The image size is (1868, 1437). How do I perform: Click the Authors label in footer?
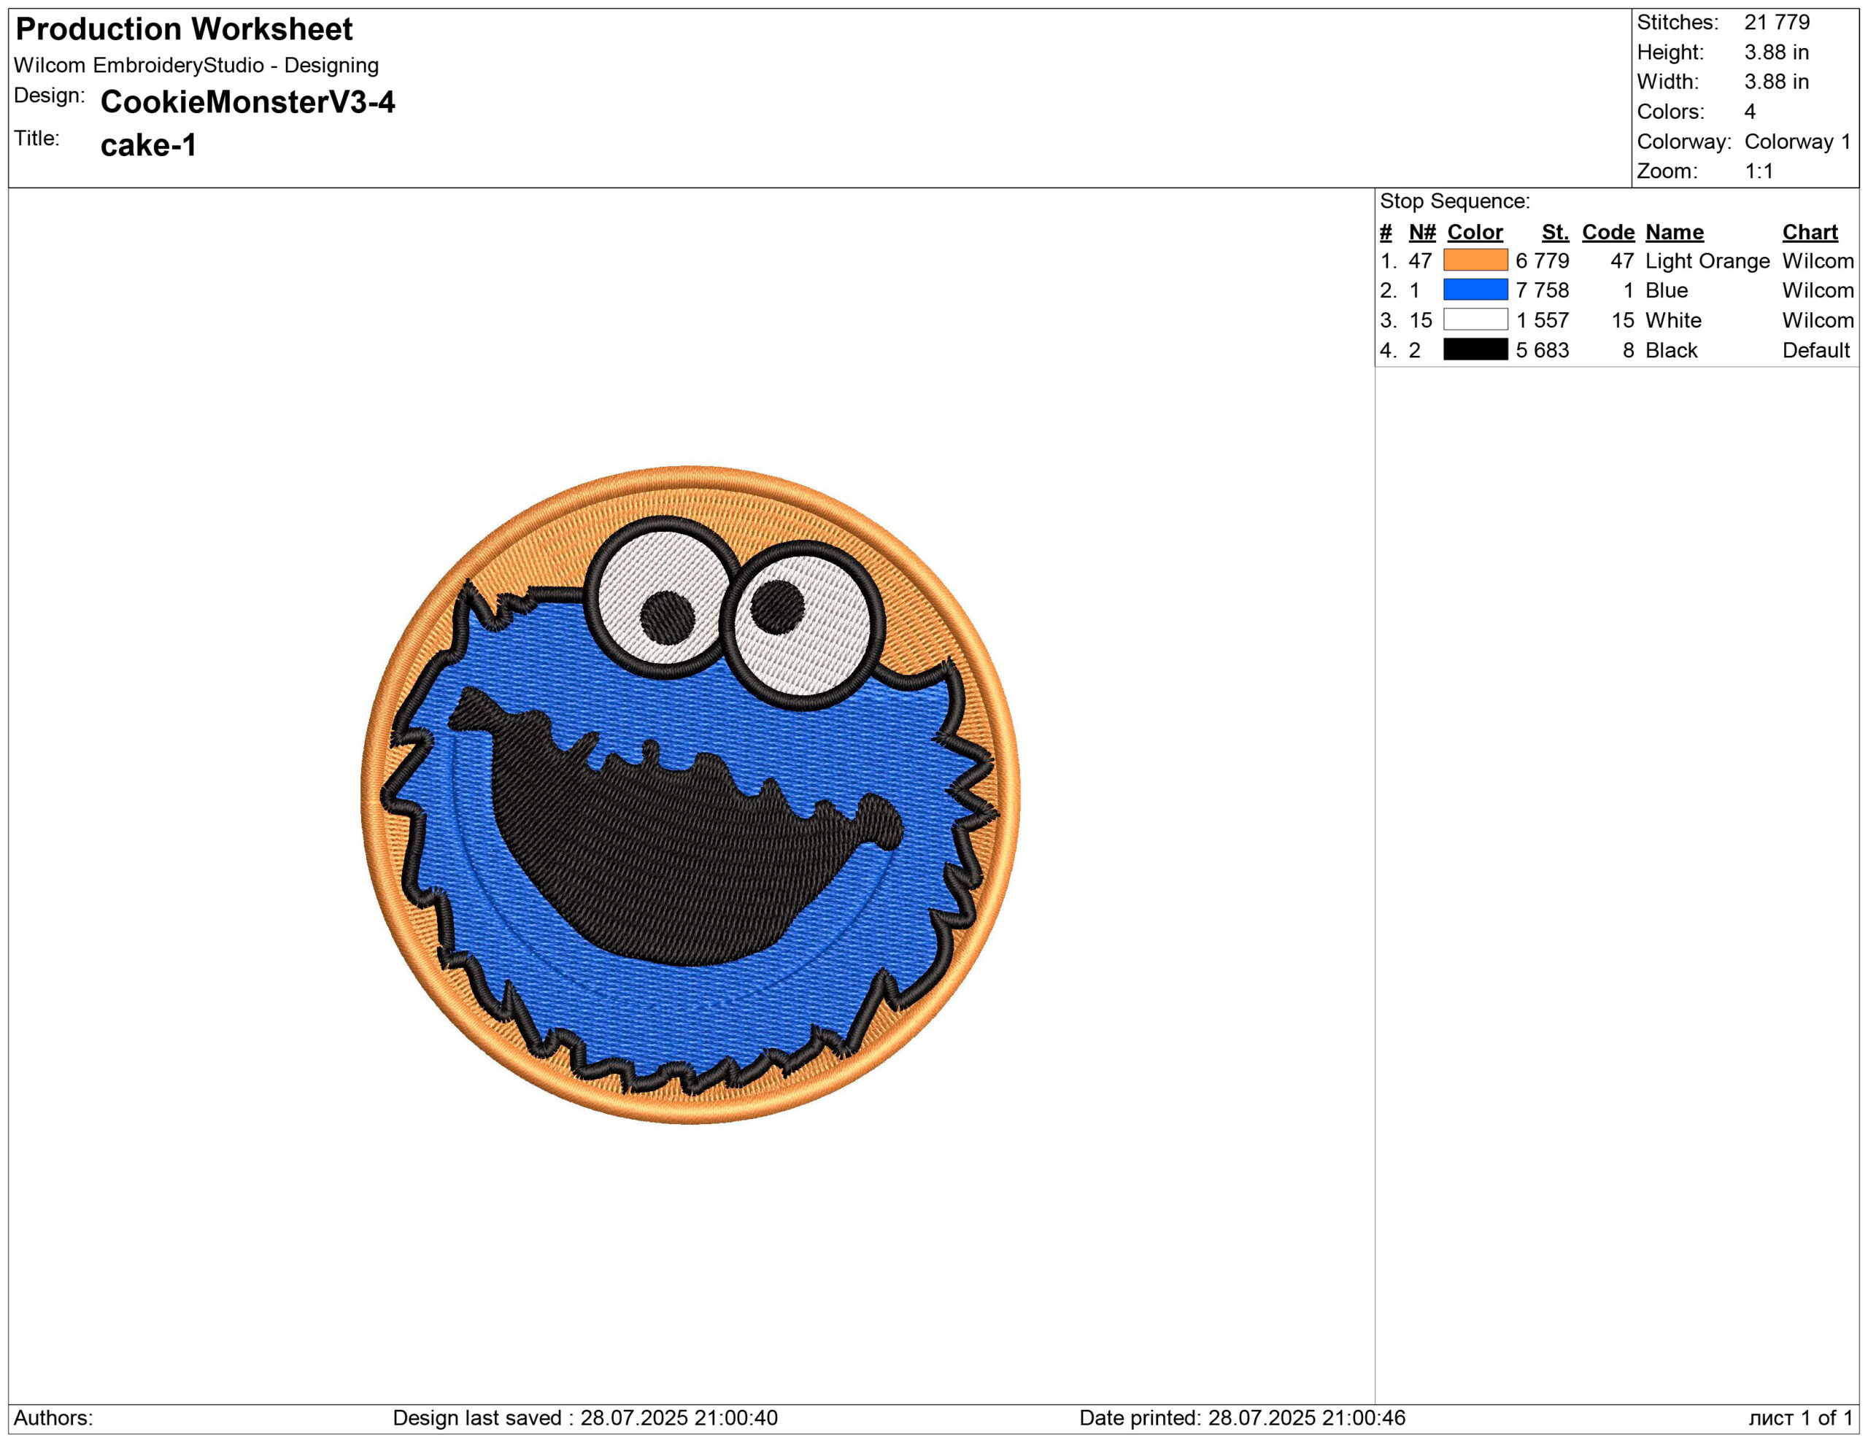tap(53, 1418)
